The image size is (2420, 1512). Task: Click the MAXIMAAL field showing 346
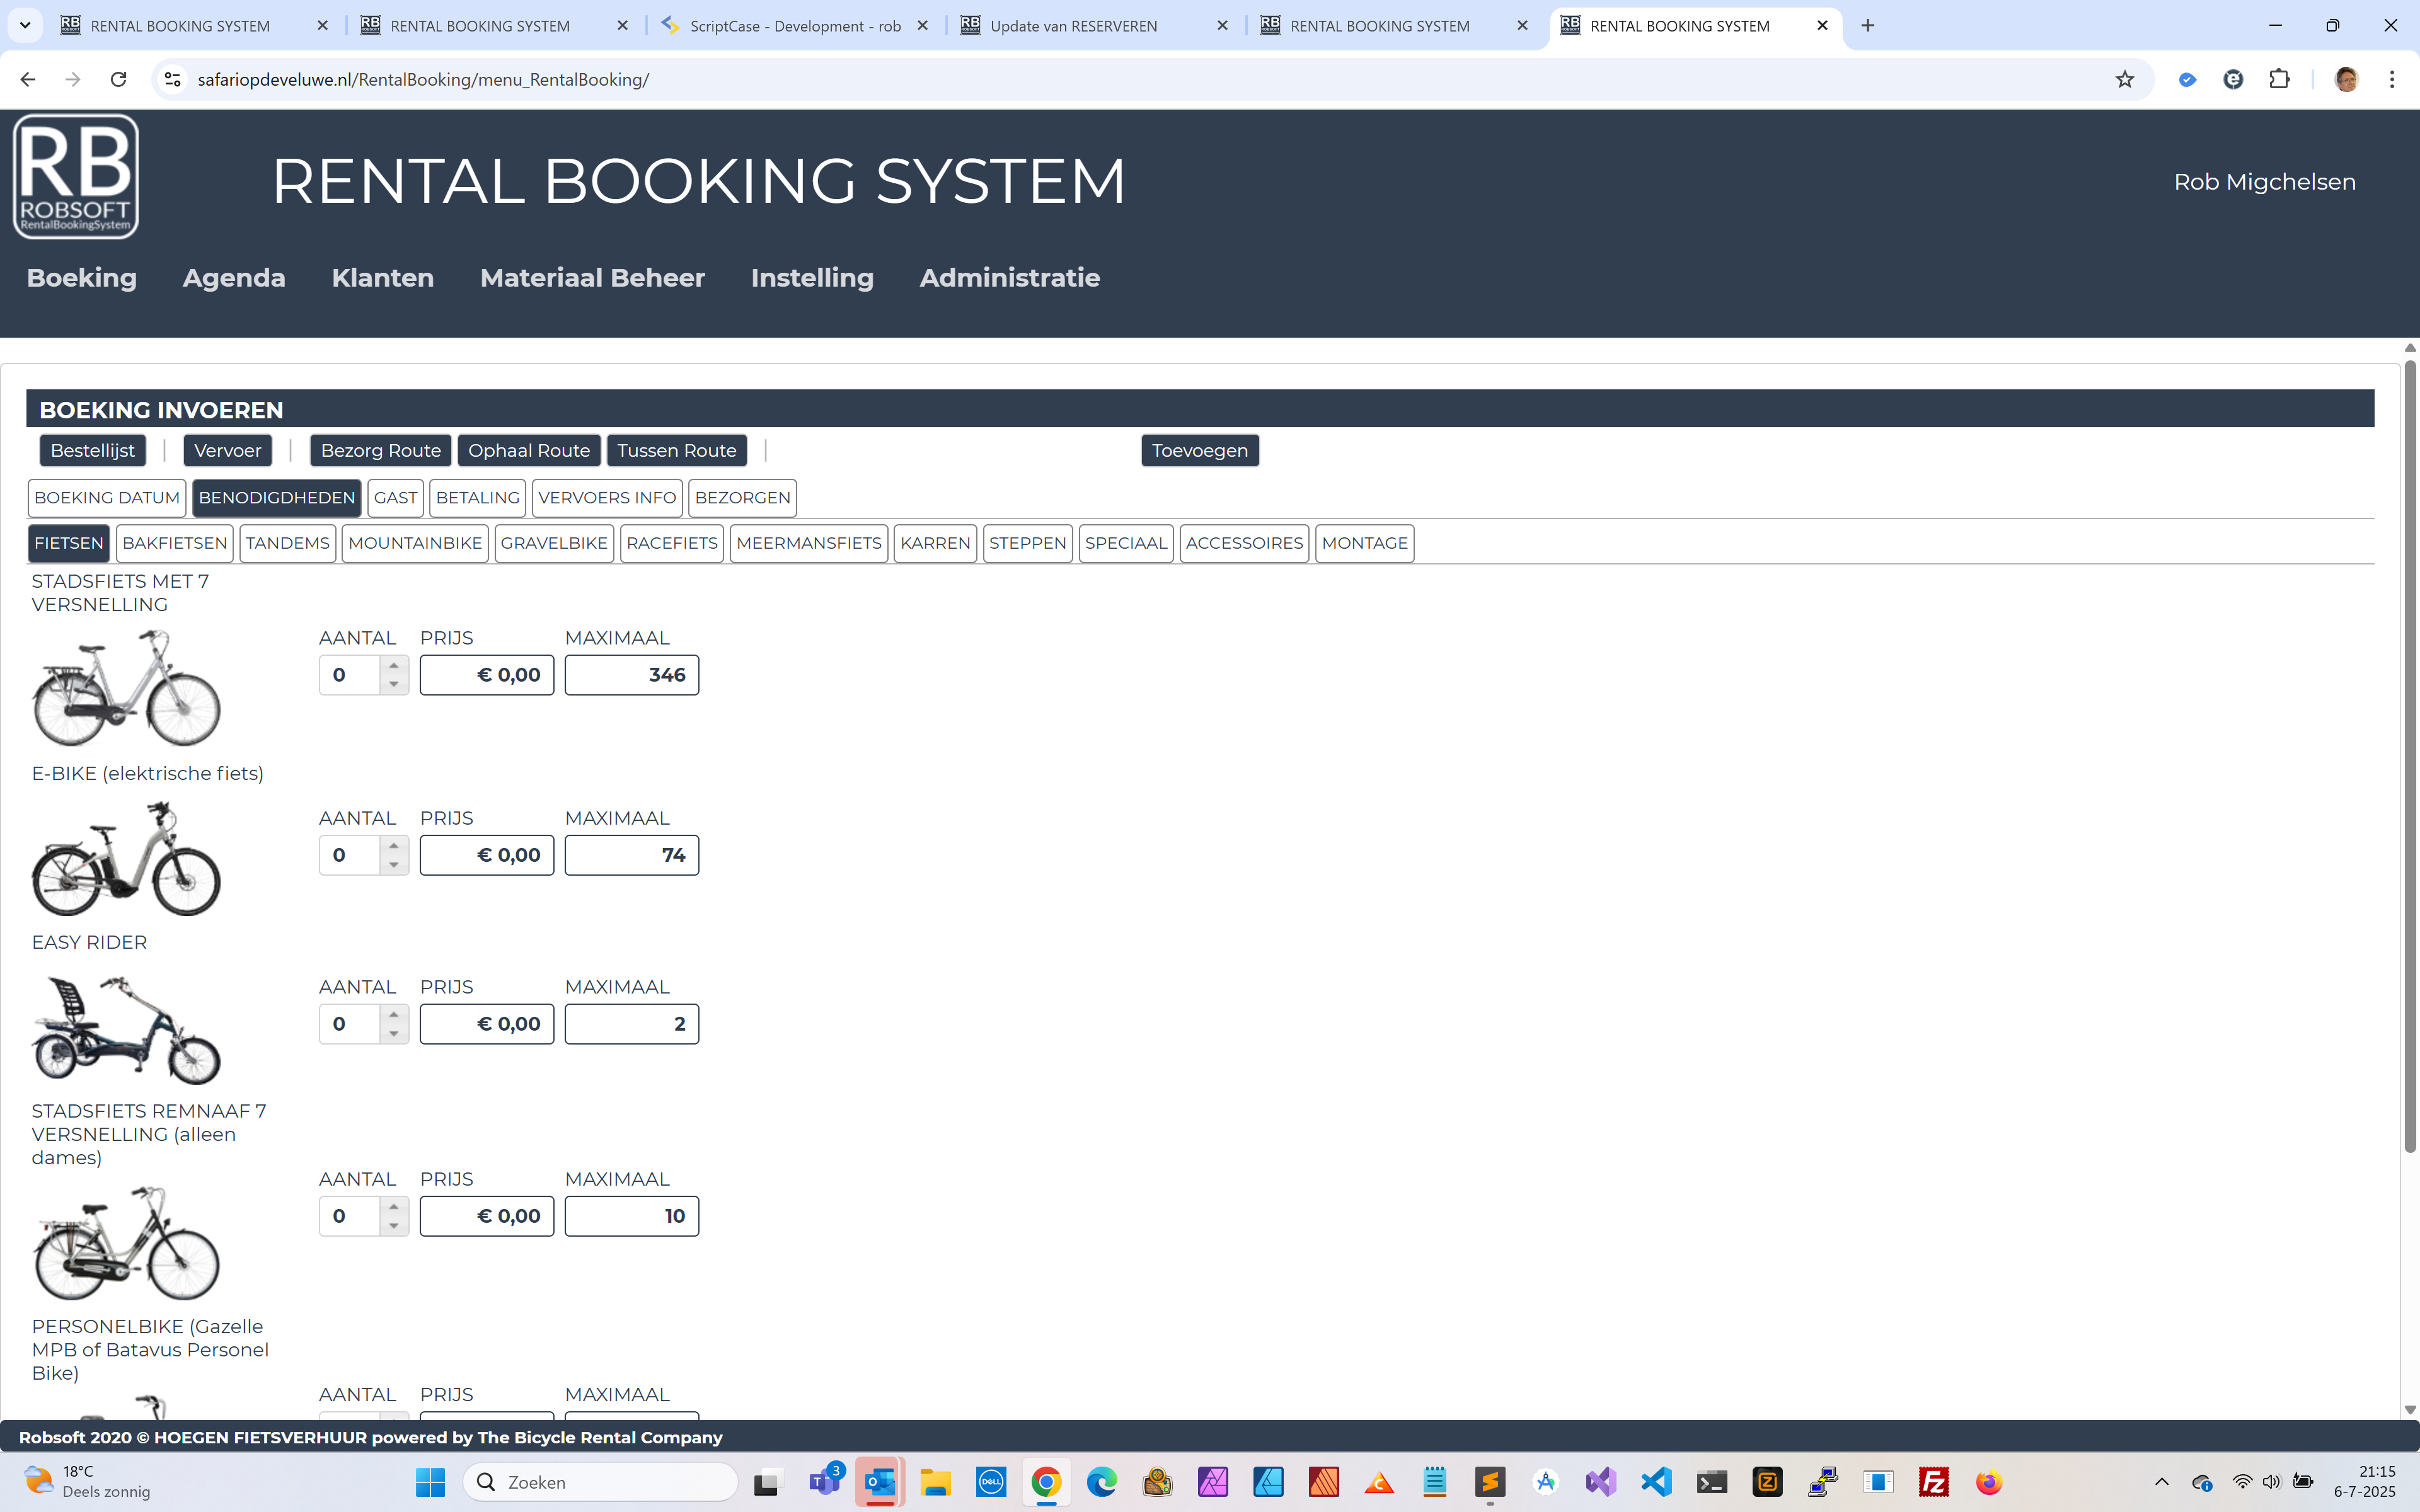click(632, 675)
